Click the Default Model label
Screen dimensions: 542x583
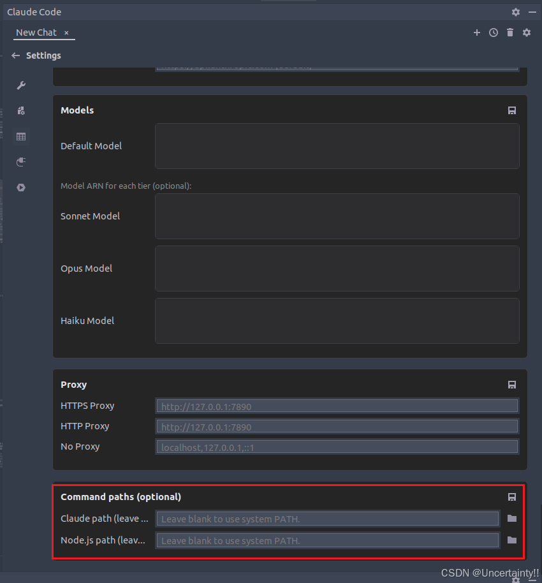[x=91, y=146]
